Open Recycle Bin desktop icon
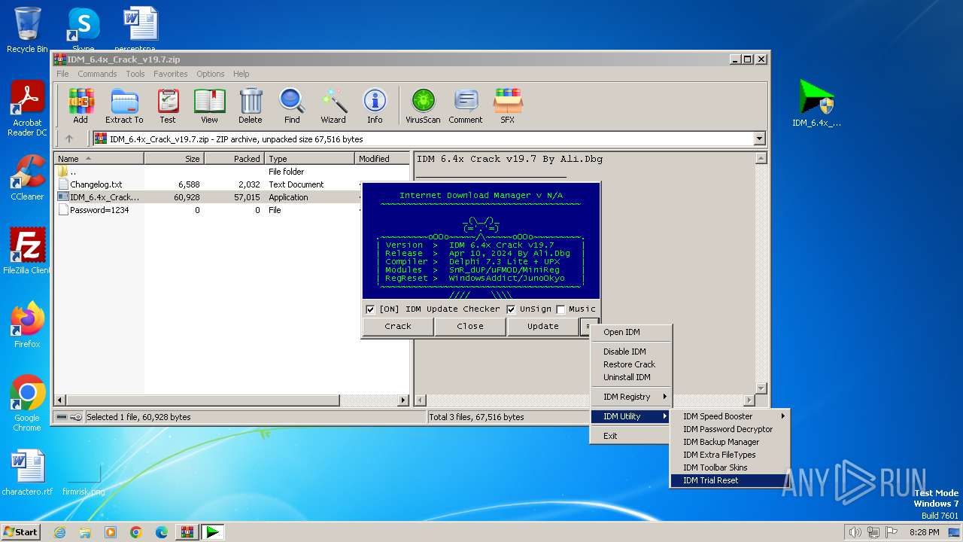Screen dimensions: 963x542 click(x=27, y=30)
